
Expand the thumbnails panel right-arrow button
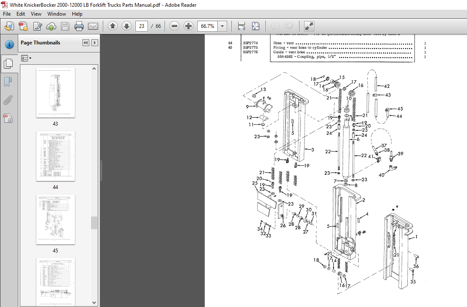[x=95, y=43]
